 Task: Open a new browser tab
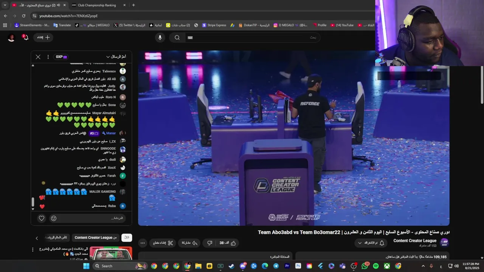(x=133, y=5)
